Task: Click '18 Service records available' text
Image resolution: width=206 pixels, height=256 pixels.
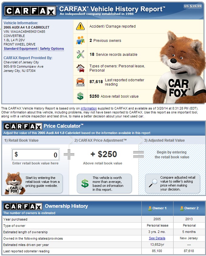Action: pos(113,55)
